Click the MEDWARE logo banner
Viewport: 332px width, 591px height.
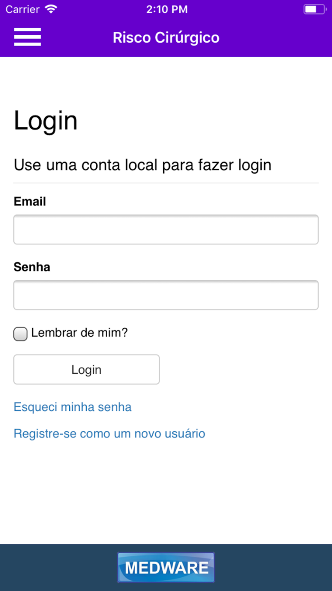pyautogui.click(x=166, y=567)
